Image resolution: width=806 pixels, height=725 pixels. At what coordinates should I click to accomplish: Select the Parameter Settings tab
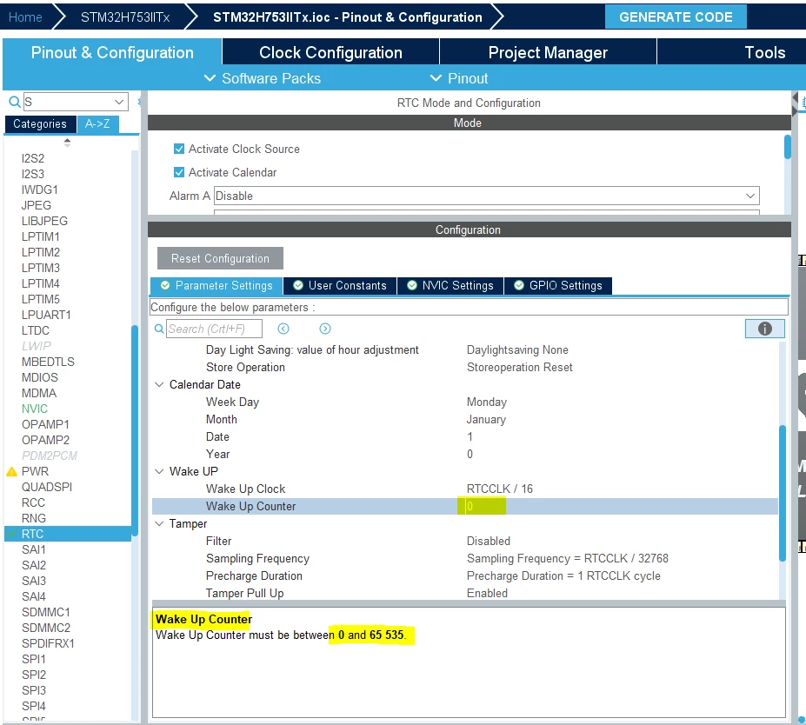coord(216,286)
